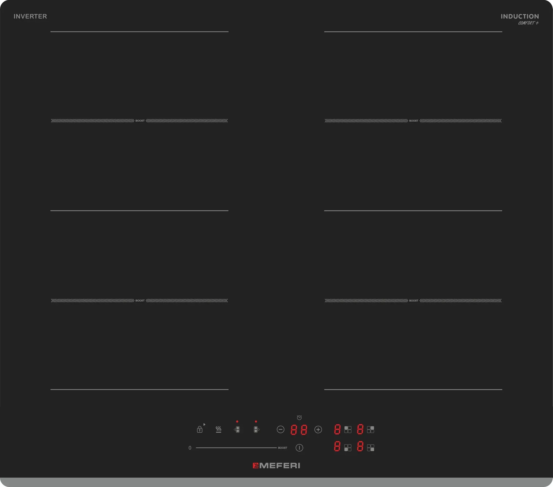Click the MEFERI brand logo
This screenshot has width=553, height=487.
pyautogui.click(x=276, y=465)
